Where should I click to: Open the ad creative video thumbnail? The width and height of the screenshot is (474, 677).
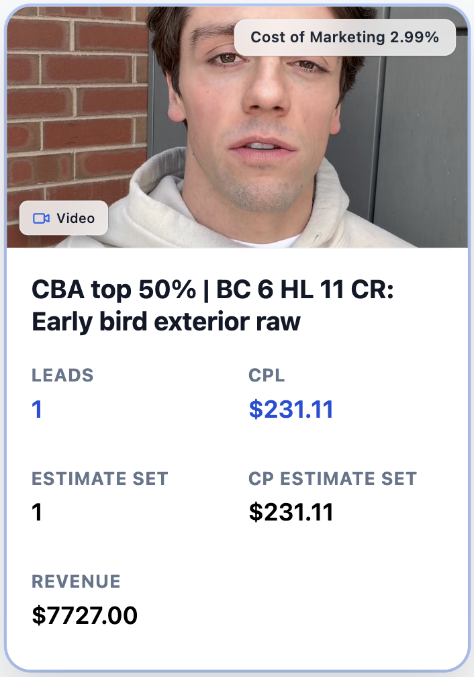237,124
